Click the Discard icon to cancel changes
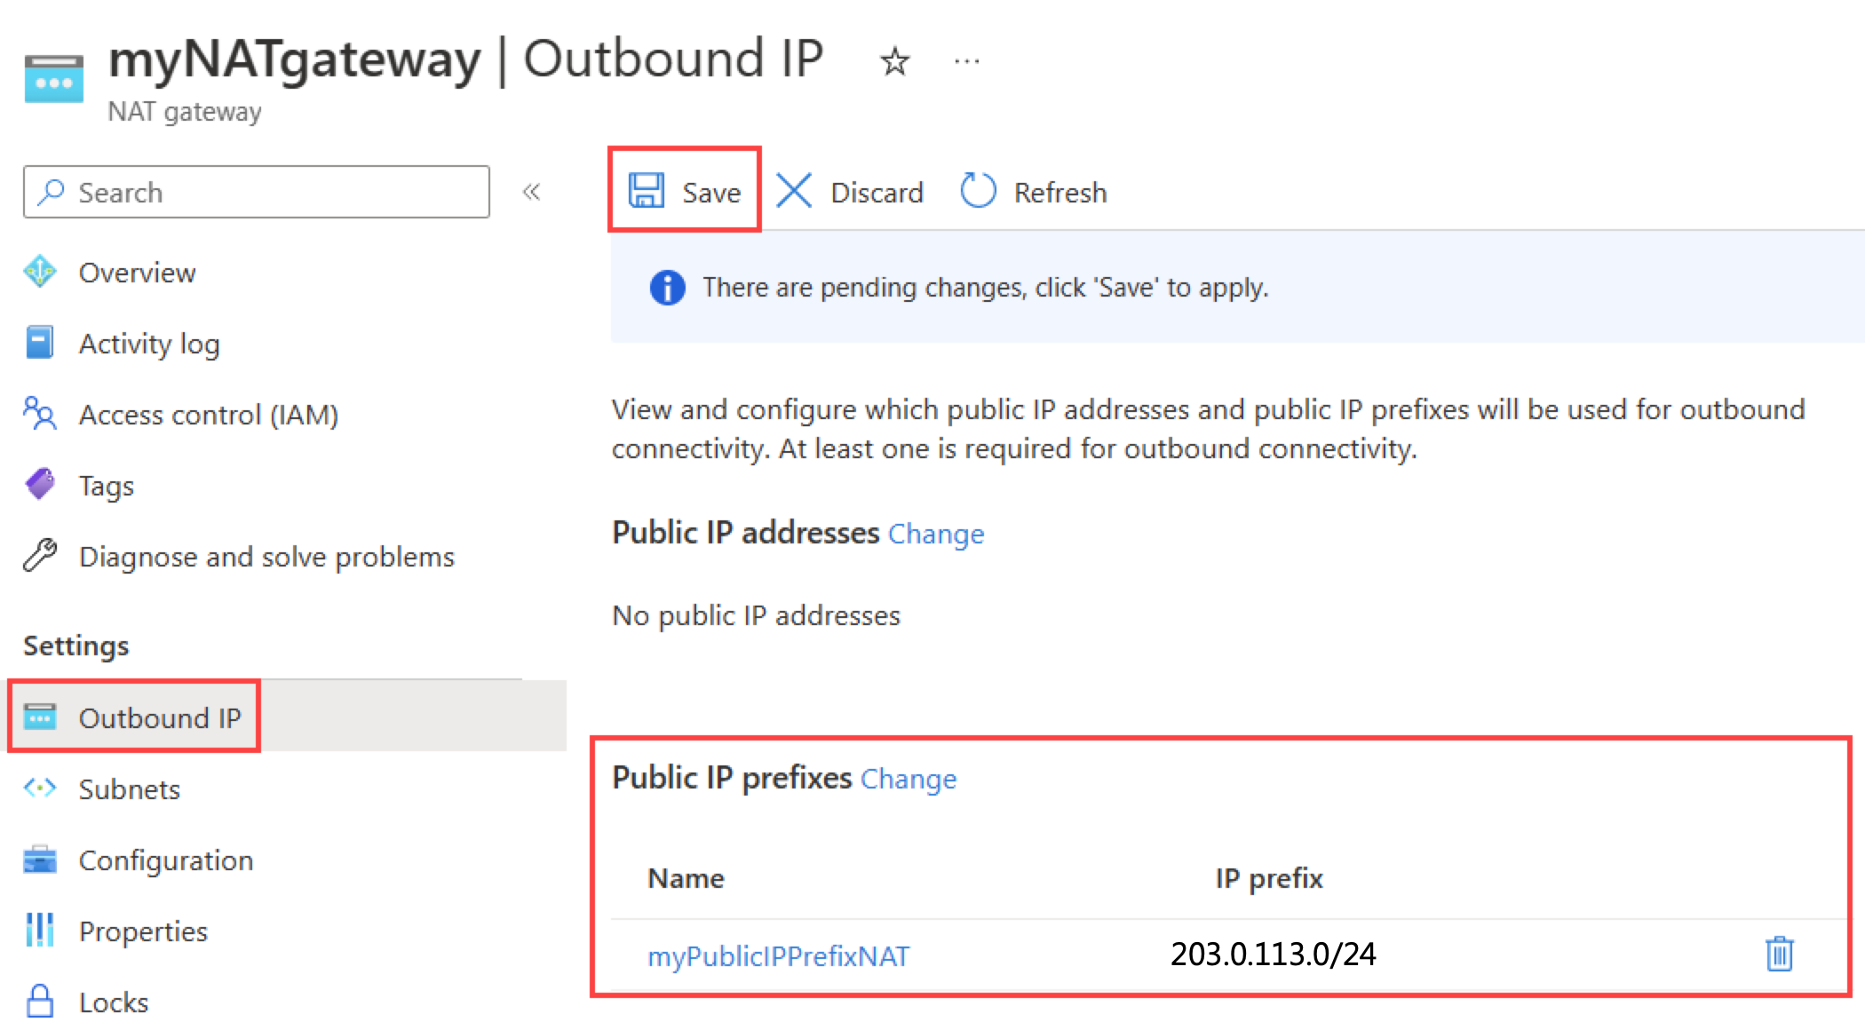The image size is (1865, 1030). [x=793, y=190]
